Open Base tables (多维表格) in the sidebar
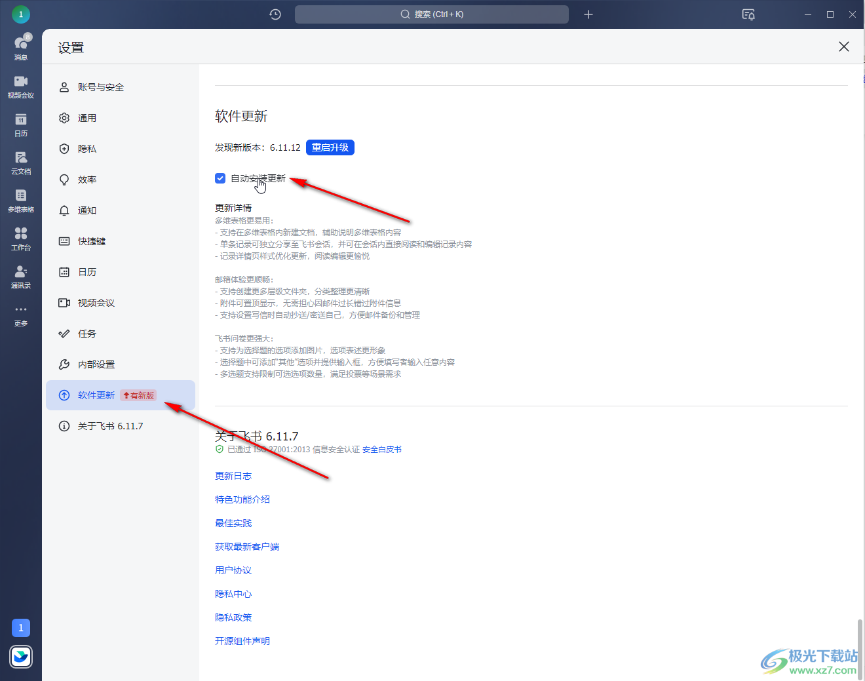Image resolution: width=865 pixels, height=681 pixels. tap(21, 200)
